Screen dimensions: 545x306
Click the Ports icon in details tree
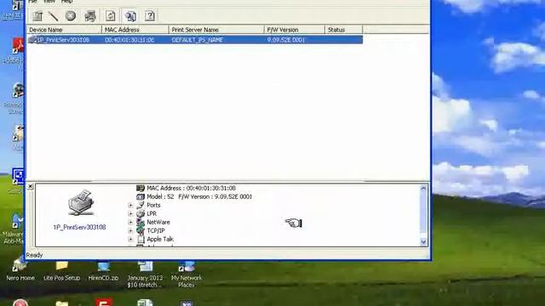point(141,205)
